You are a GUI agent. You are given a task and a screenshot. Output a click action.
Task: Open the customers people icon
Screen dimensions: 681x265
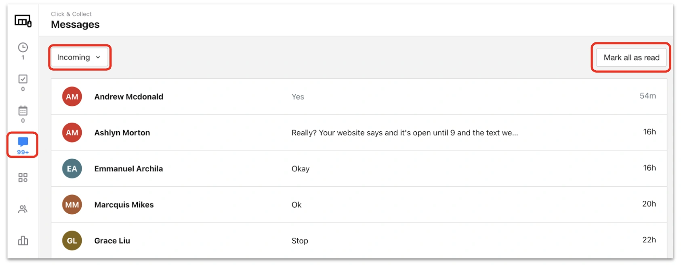pos(23,209)
